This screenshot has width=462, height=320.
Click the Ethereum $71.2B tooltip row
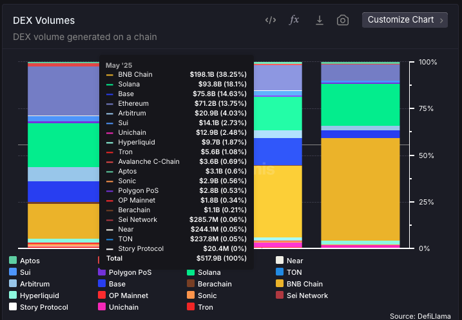176,103
